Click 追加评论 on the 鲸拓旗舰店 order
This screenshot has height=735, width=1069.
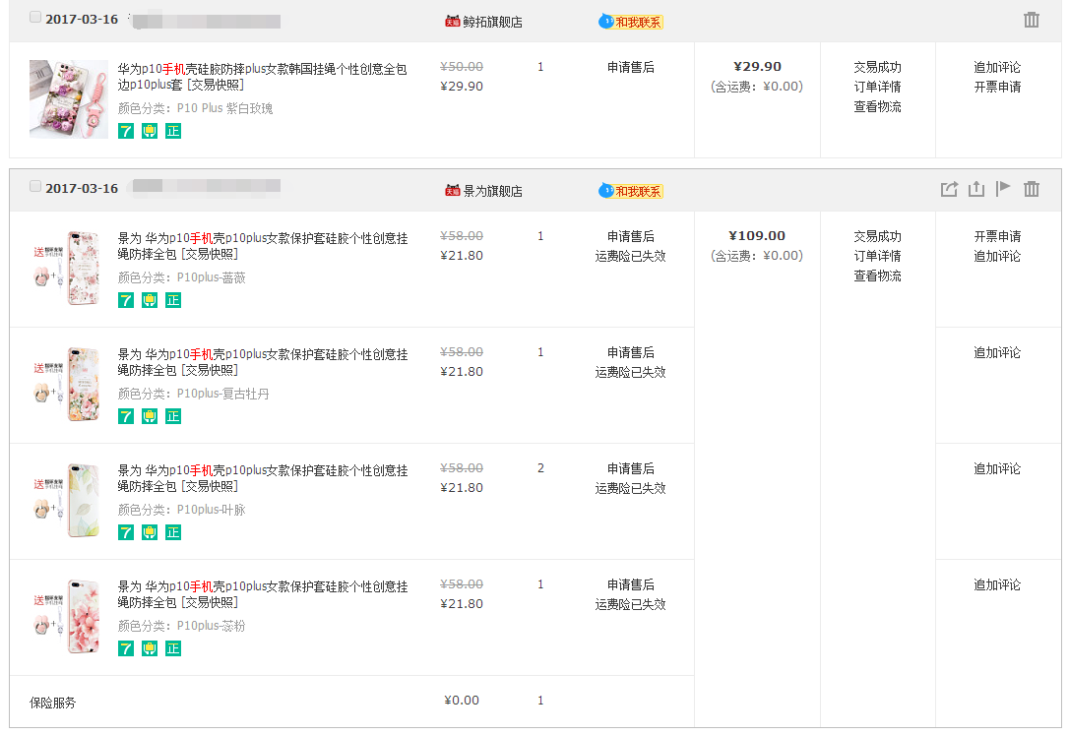[x=997, y=68]
